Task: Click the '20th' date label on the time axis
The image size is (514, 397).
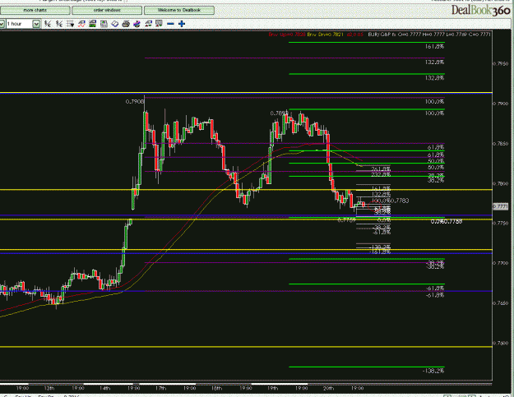Action: (x=328, y=388)
